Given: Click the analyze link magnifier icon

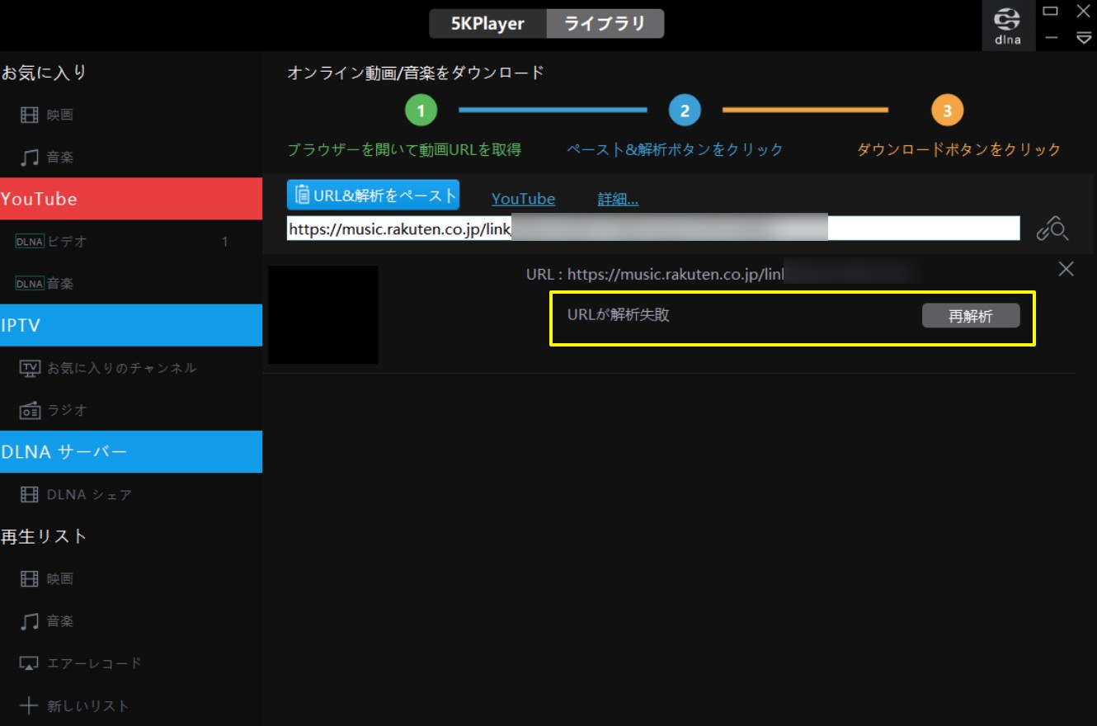Looking at the screenshot, I should 1052,229.
